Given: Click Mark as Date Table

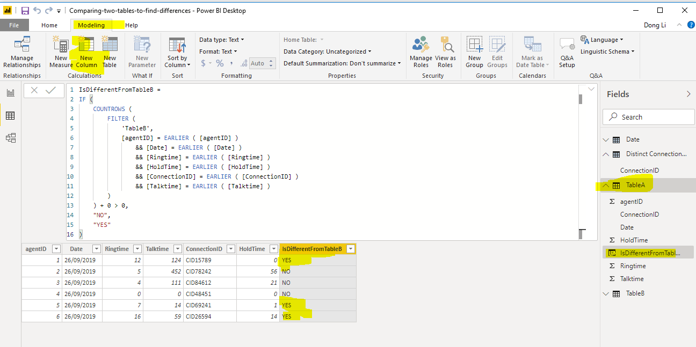Looking at the screenshot, I should point(532,52).
